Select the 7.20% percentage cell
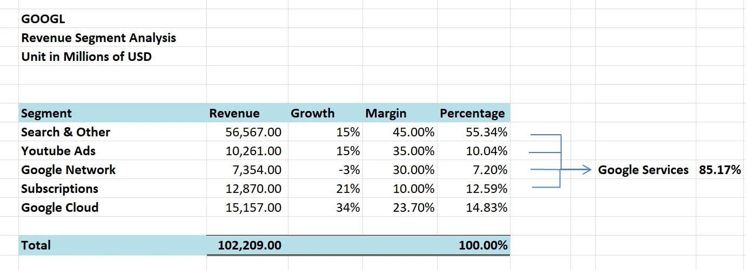 [x=474, y=170]
